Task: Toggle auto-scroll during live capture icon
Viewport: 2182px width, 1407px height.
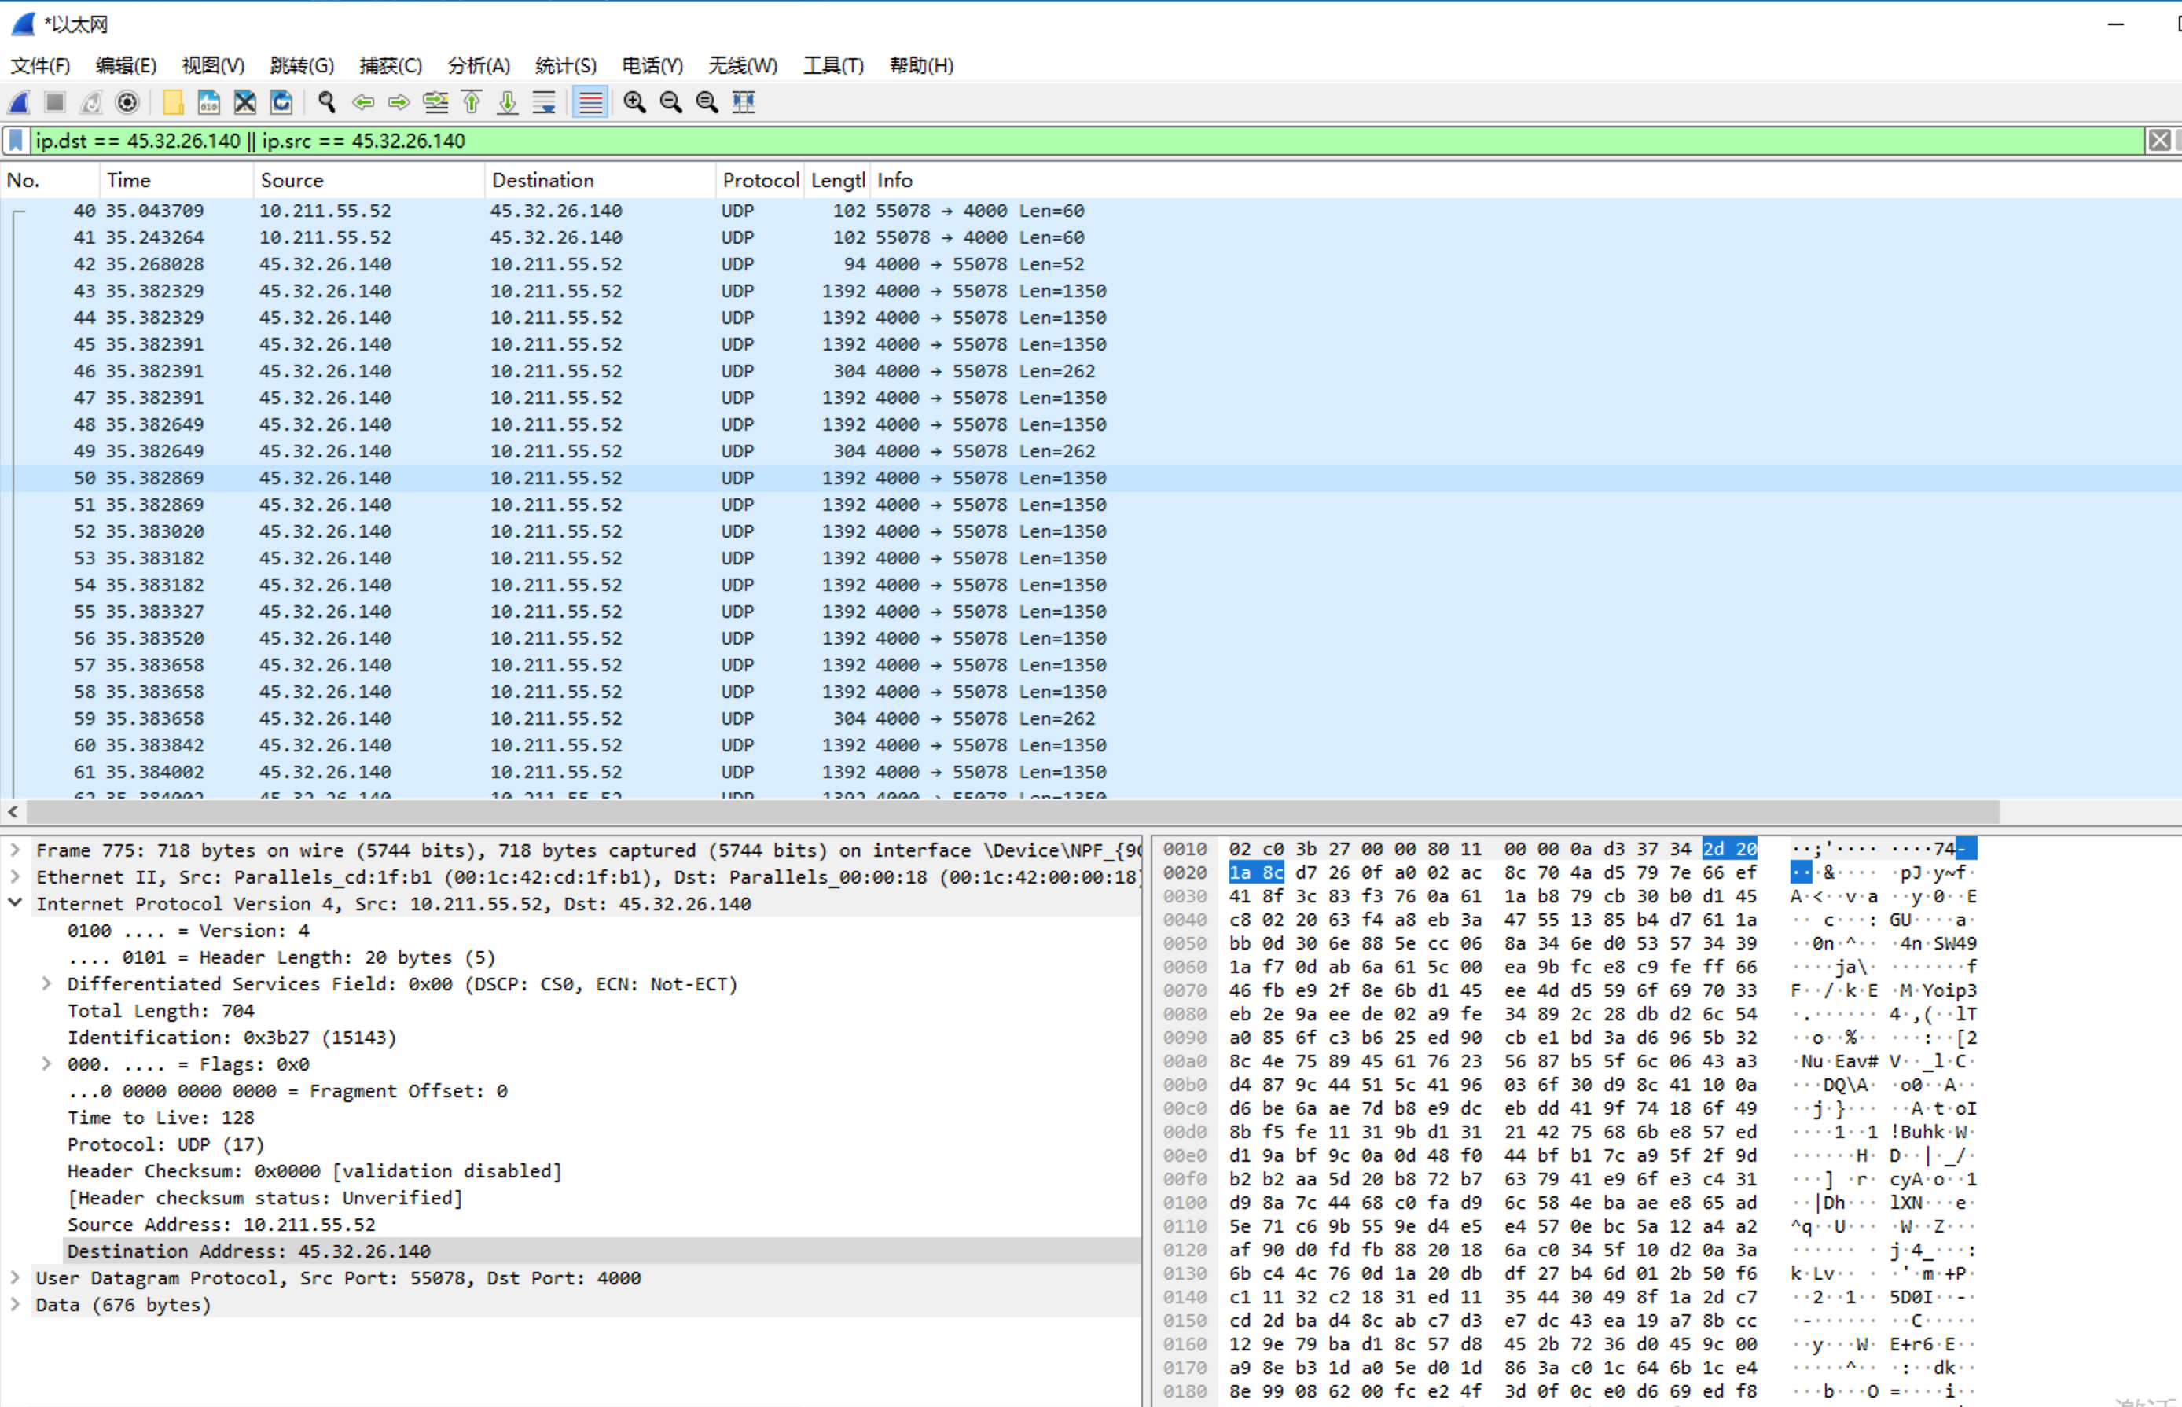Action: click(545, 102)
